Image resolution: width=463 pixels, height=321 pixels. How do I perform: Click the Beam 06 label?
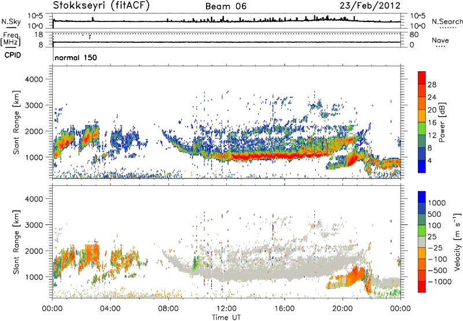tap(226, 6)
